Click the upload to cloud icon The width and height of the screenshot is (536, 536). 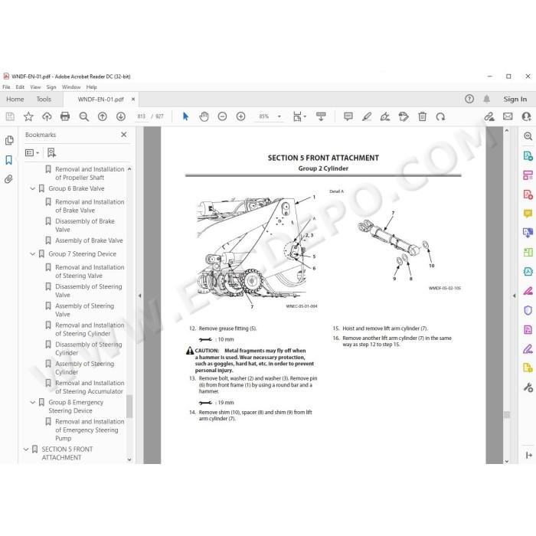pos(47,116)
